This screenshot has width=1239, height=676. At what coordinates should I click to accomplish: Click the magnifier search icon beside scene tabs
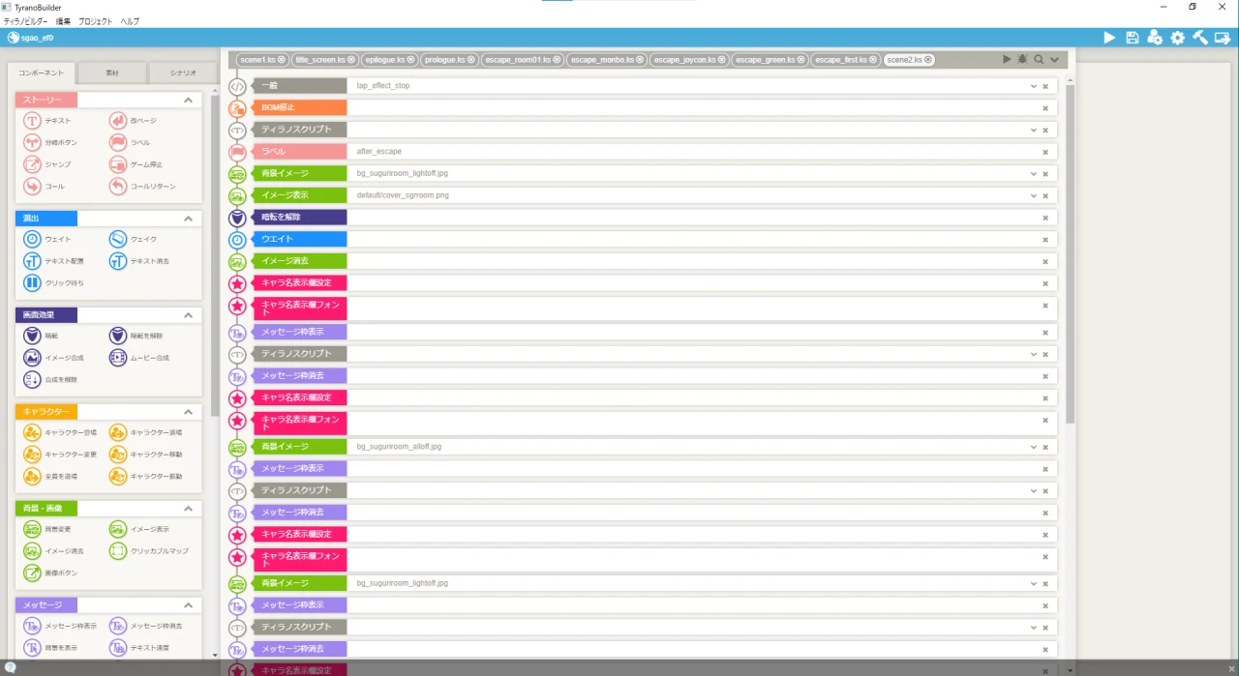point(1039,60)
